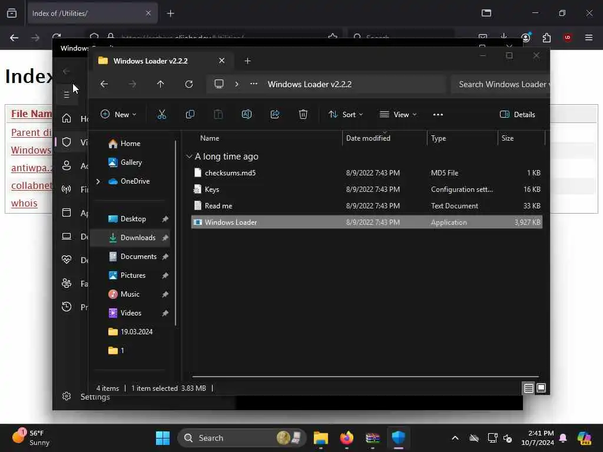Screen dimensions: 603x452
Task: Select Home in Explorer navigation pane
Action: [x=130, y=144]
